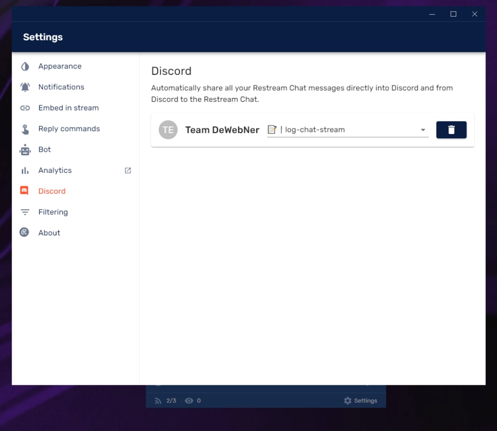Click the Appearance half-circle icon

click(25, 66)
